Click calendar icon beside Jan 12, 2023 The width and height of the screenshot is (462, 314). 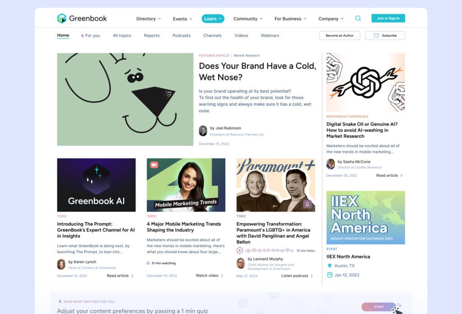[x=330, y=275]
